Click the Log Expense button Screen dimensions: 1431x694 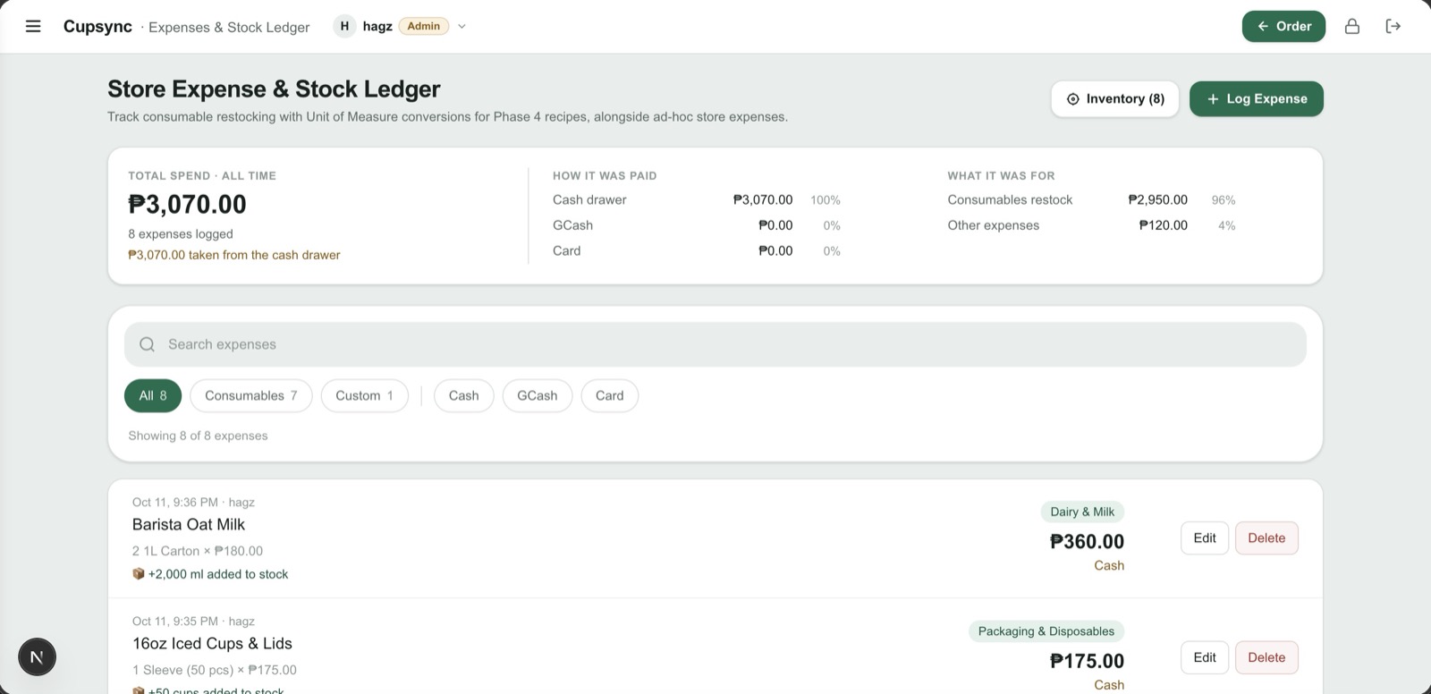(x=1257, y=98)
